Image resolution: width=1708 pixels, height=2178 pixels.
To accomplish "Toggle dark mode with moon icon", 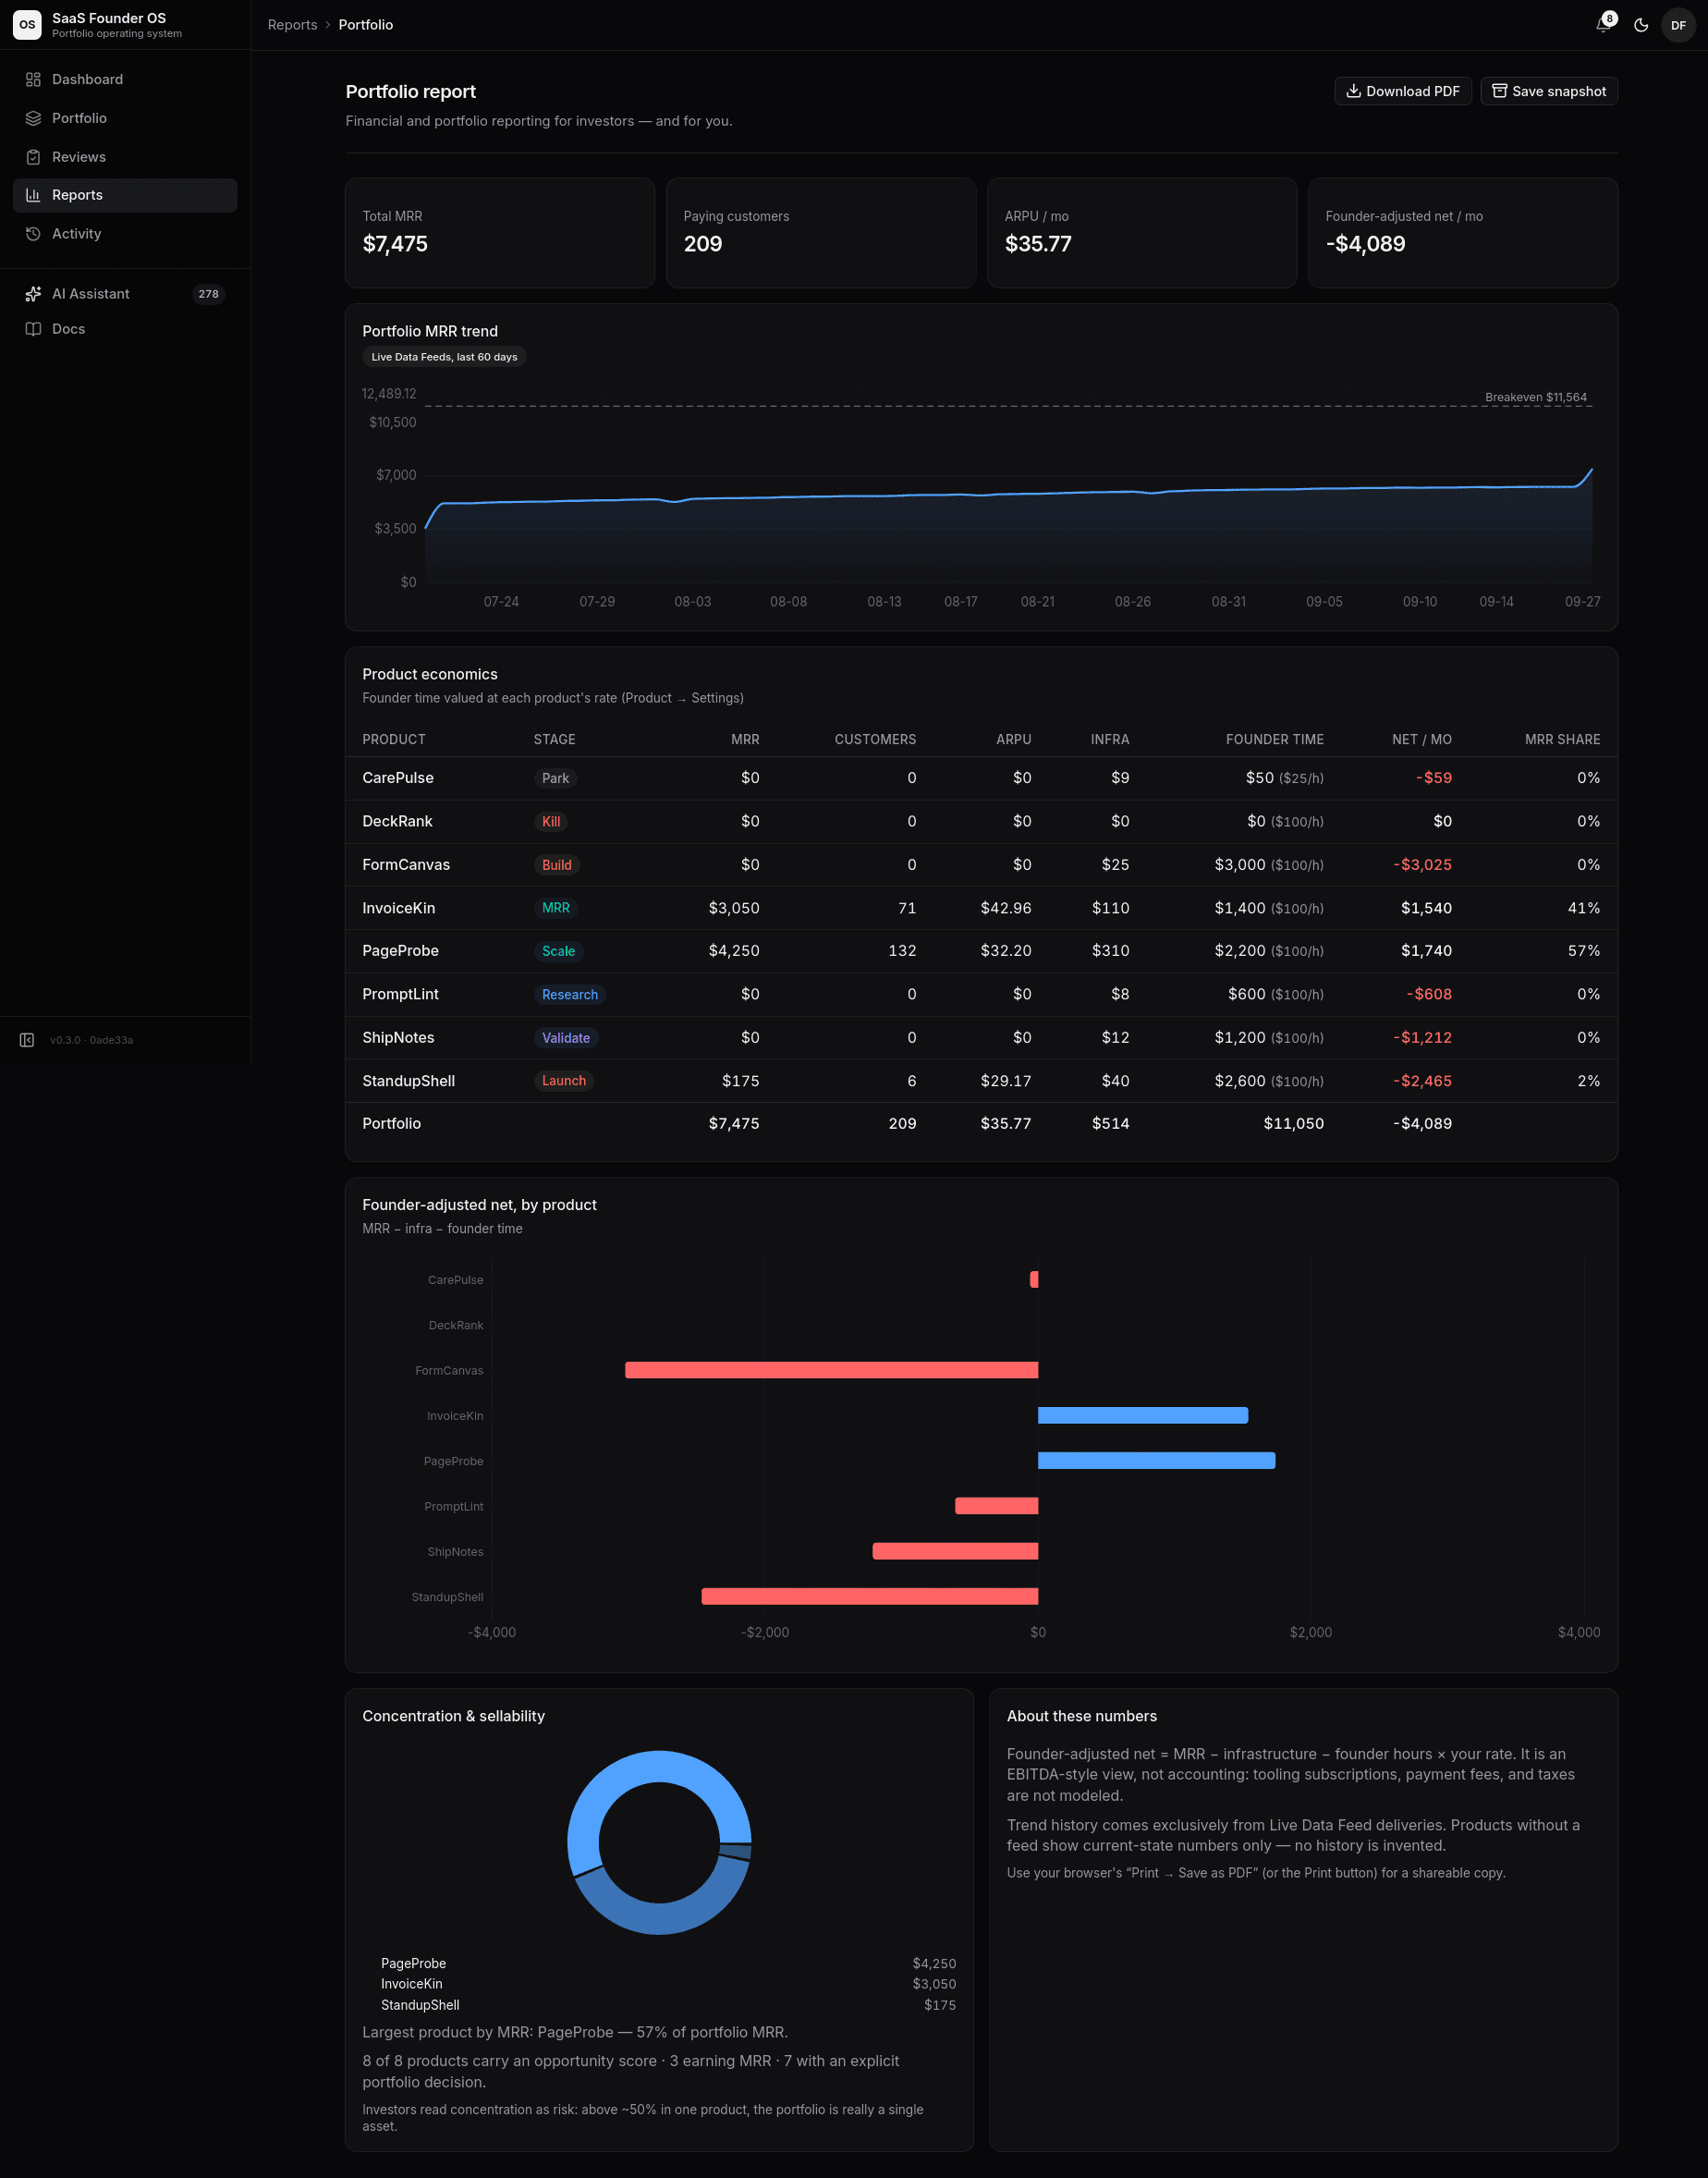I will 1641,25.
